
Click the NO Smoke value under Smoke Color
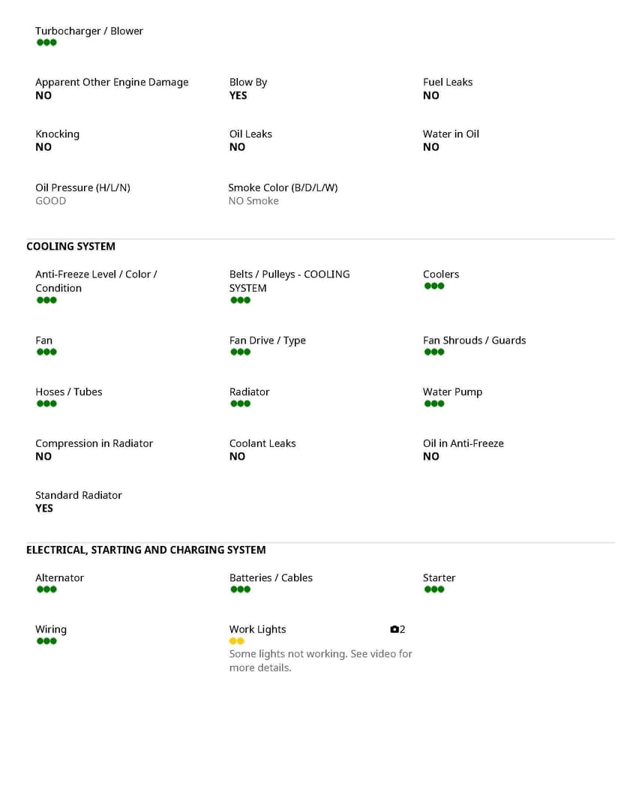point(253,200)
